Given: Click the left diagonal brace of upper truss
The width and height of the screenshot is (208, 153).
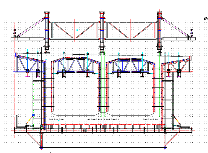Looking at the screenshot, I should [x=31, y=28].
